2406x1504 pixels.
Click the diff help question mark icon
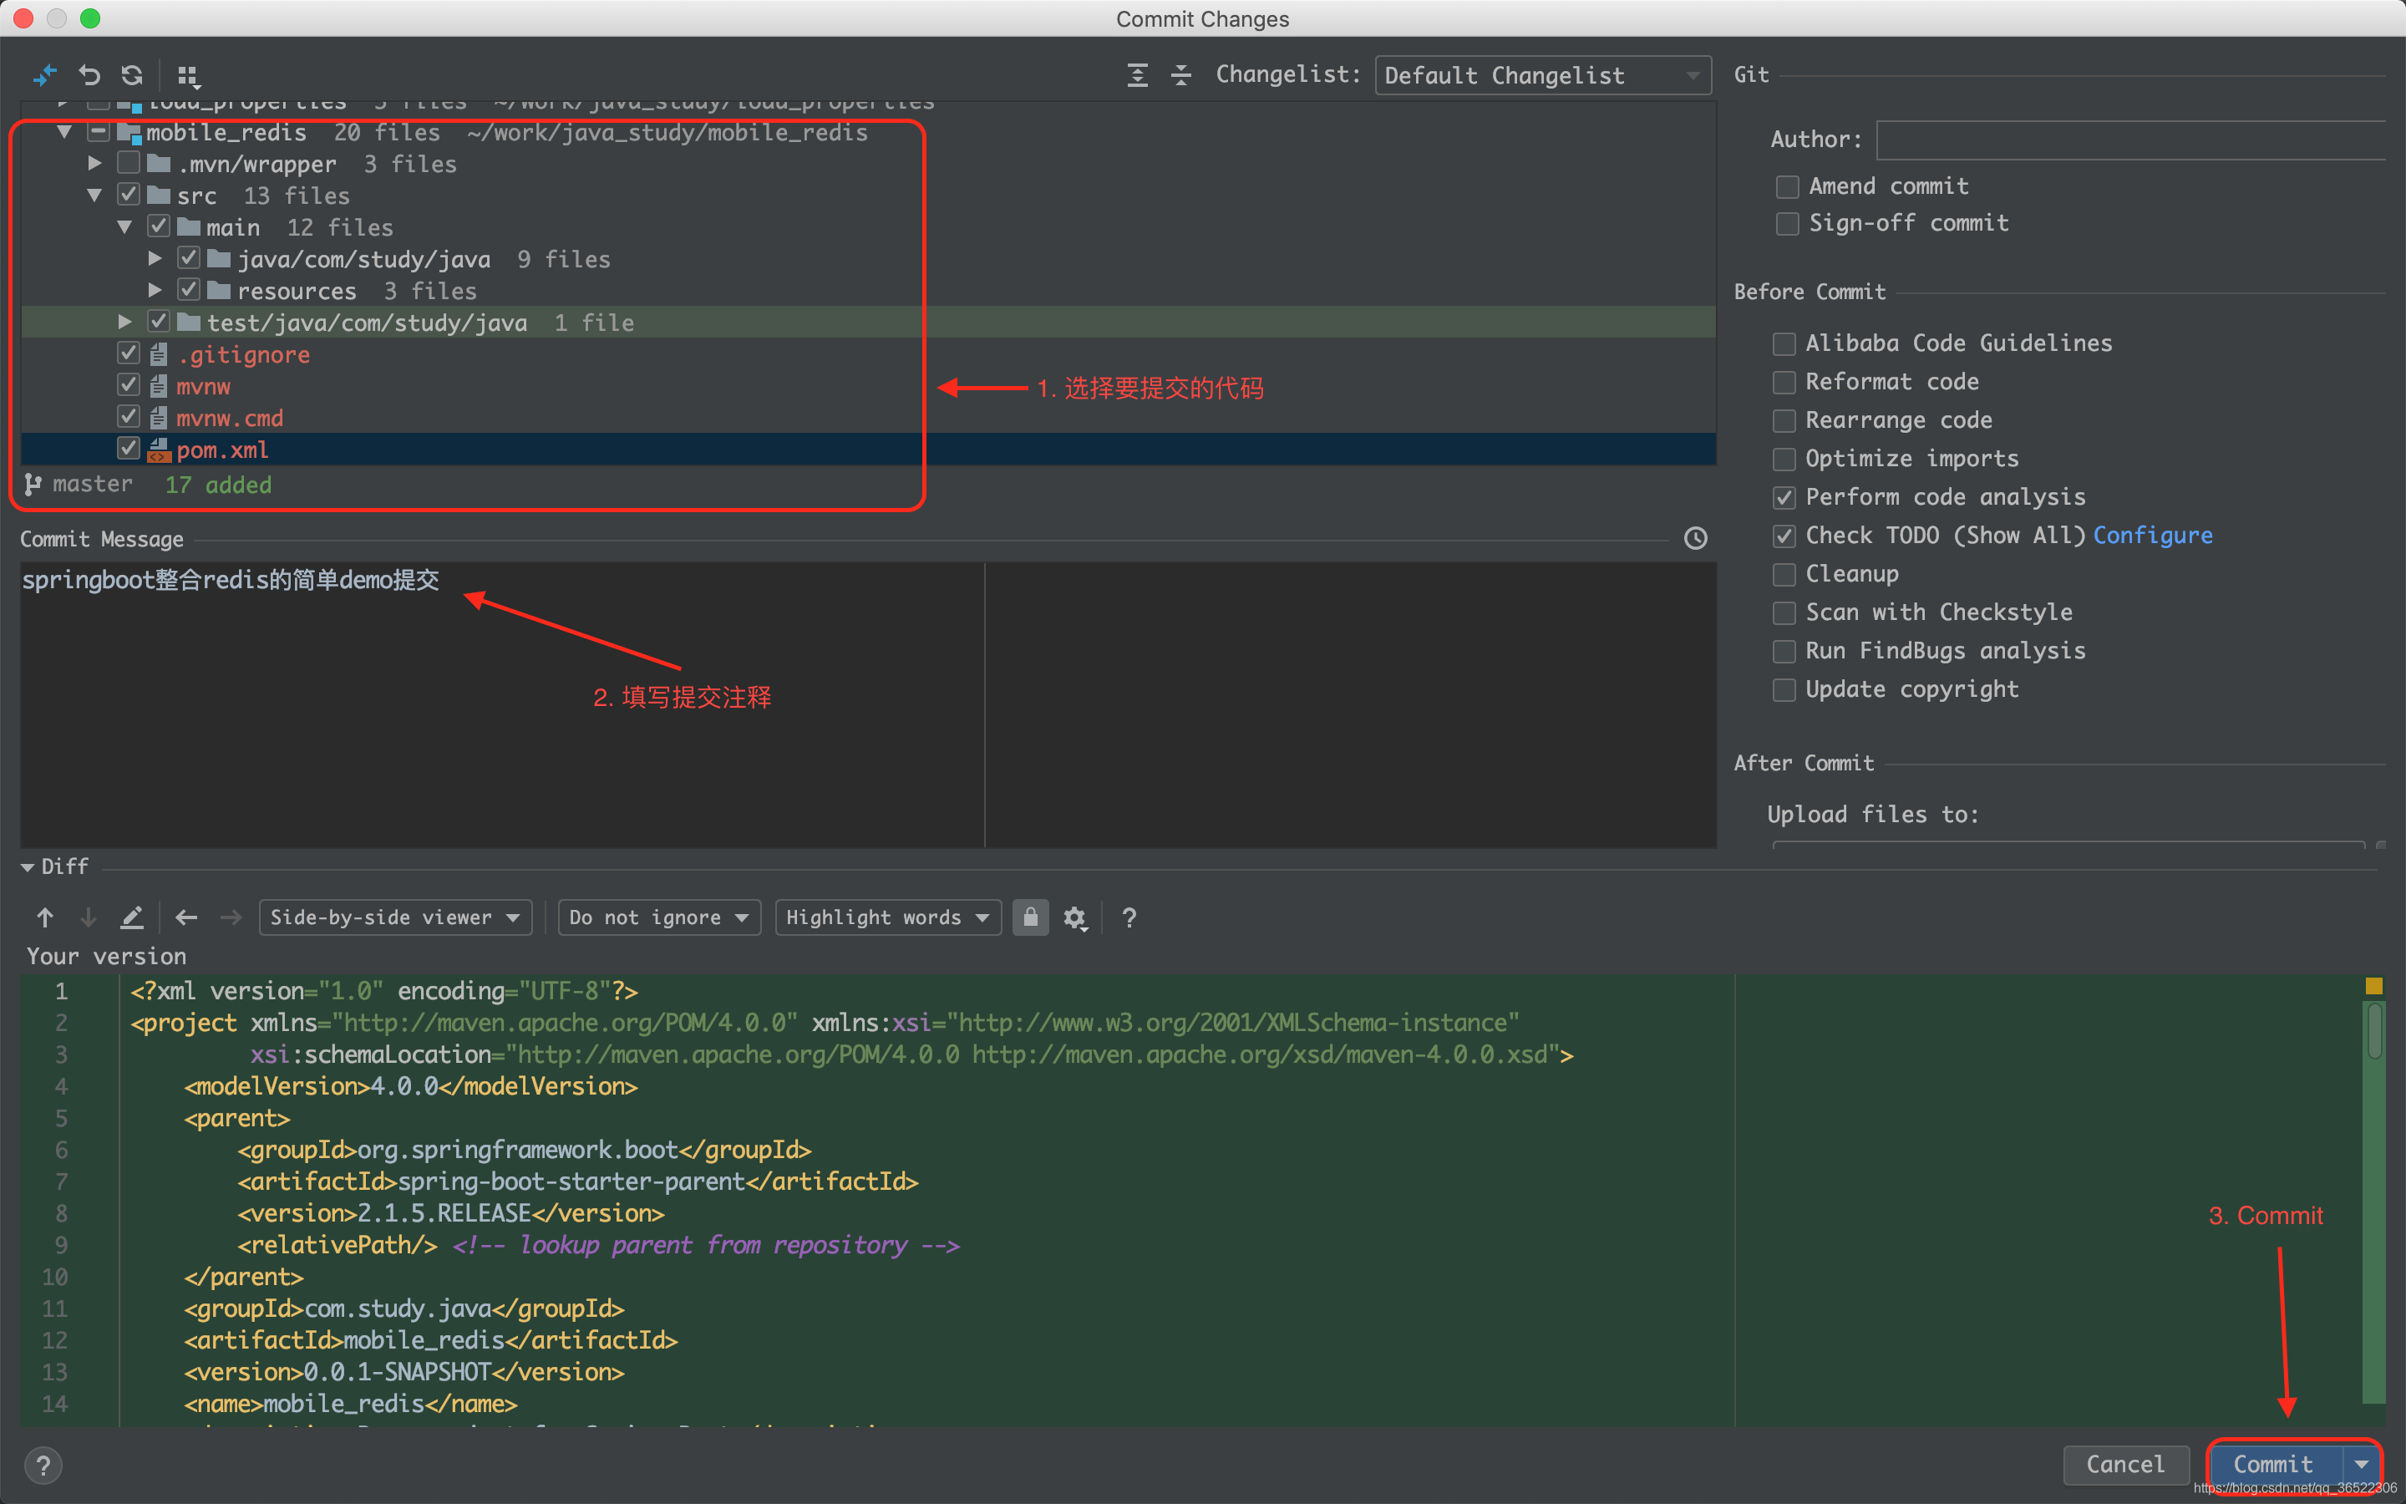[1128, 917]
